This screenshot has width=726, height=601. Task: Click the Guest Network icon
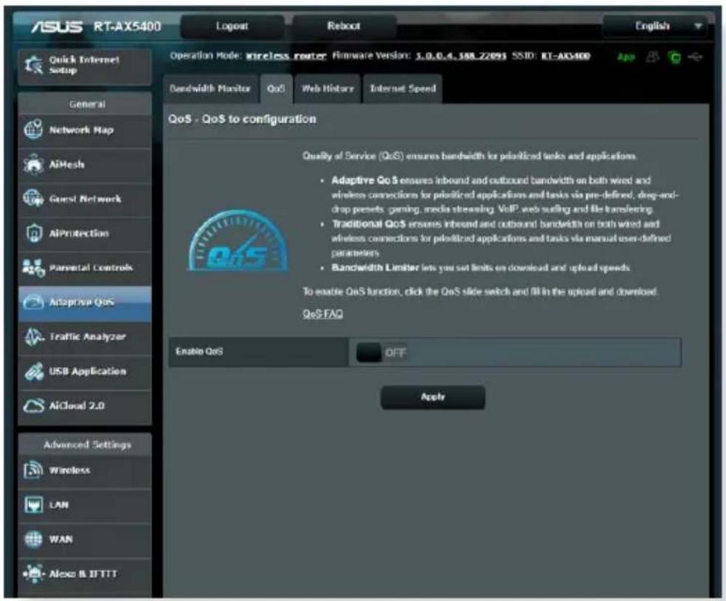[33, 198]
